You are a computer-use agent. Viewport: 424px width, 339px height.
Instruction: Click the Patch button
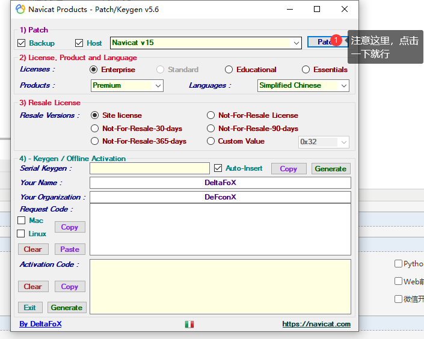tap(327, 42)
